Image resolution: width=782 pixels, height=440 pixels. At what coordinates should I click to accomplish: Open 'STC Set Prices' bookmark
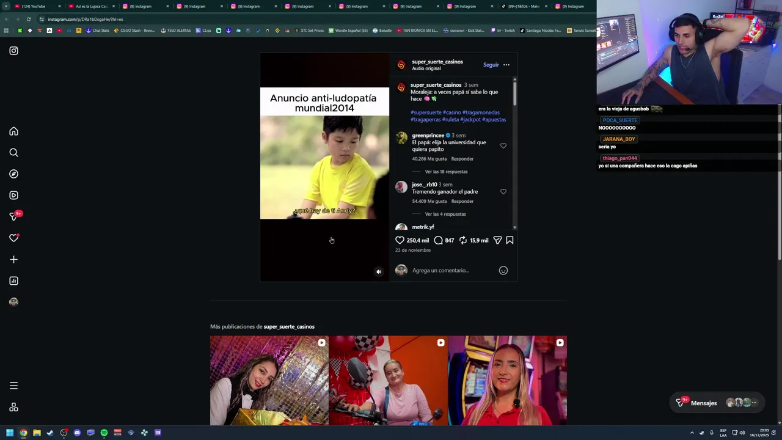click(x=309, y=31)
